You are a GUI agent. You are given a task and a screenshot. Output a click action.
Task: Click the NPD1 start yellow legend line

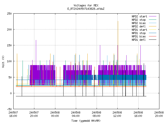coord(153,30)
